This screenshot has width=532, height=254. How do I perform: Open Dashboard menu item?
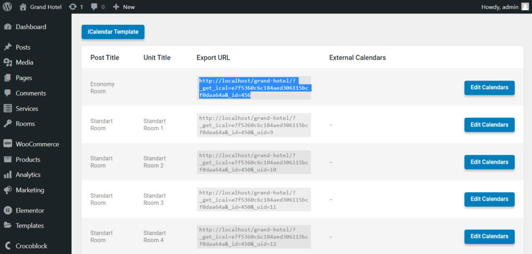[x=31, y=27]
